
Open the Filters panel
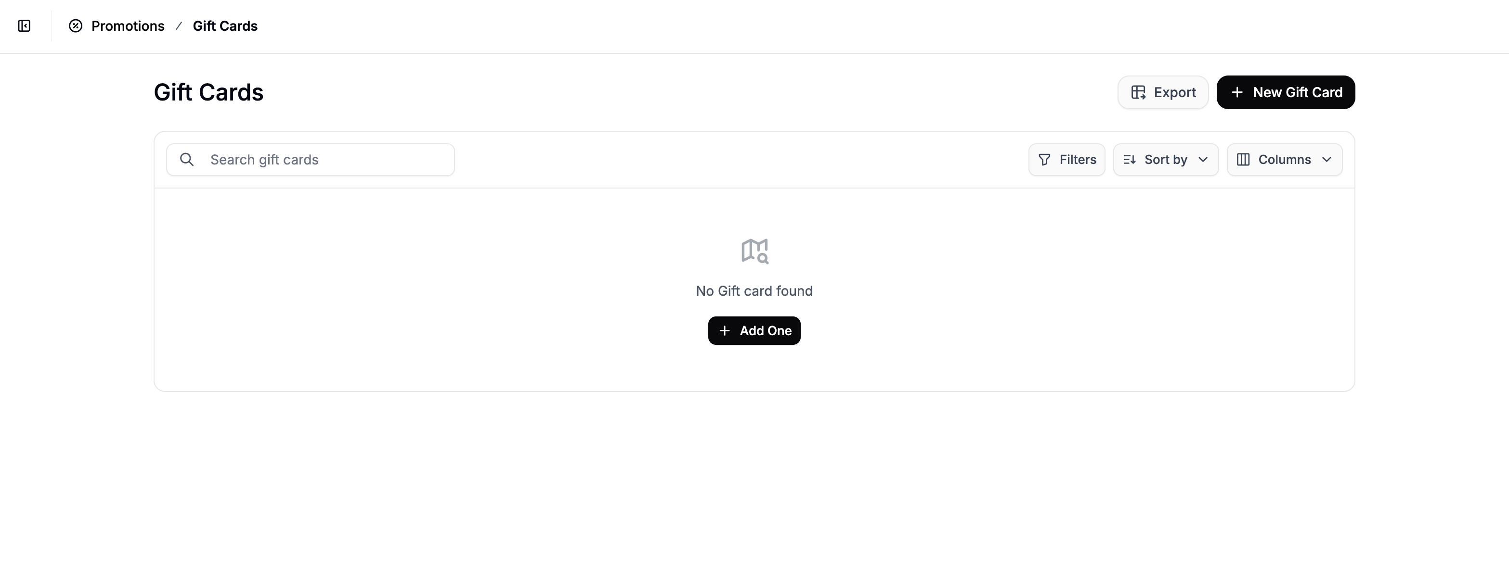coord(1067,160)
